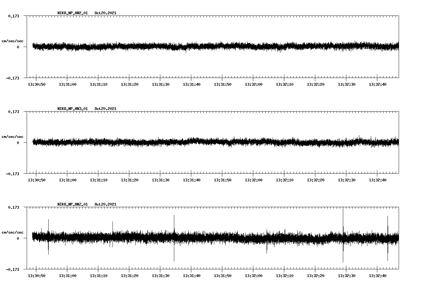Select the NIKO_NP_HNZ_01 channel title
Image resolution: width=421 pixels, height=287 pixels.
[73, 204]
